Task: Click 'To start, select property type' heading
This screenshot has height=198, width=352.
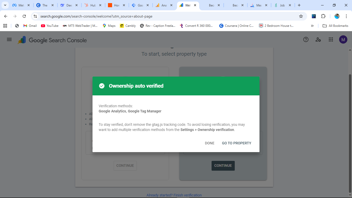Action: (174, 54)
